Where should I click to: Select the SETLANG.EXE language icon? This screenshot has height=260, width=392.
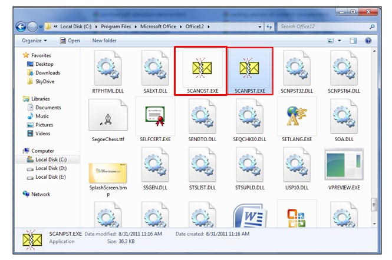click(x=297, y=116)
